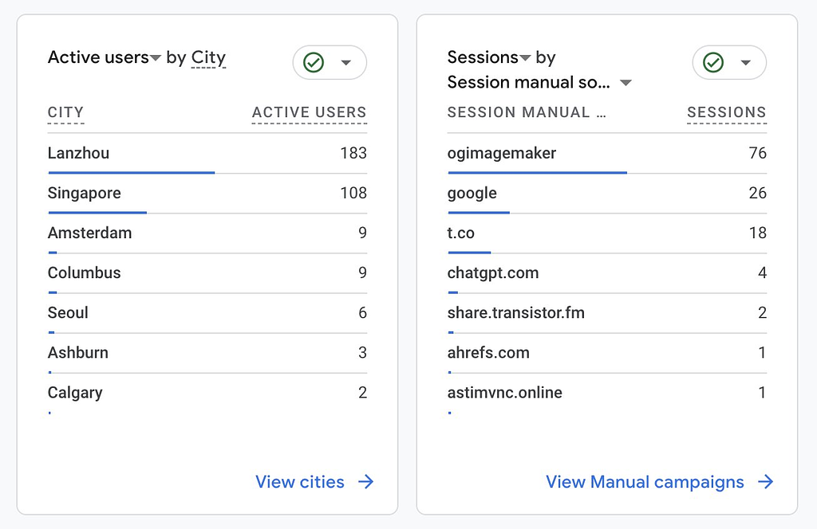Sort by the ACTIVE USERS column header
Screen dimensions: 817x529
tap(309, 112)
